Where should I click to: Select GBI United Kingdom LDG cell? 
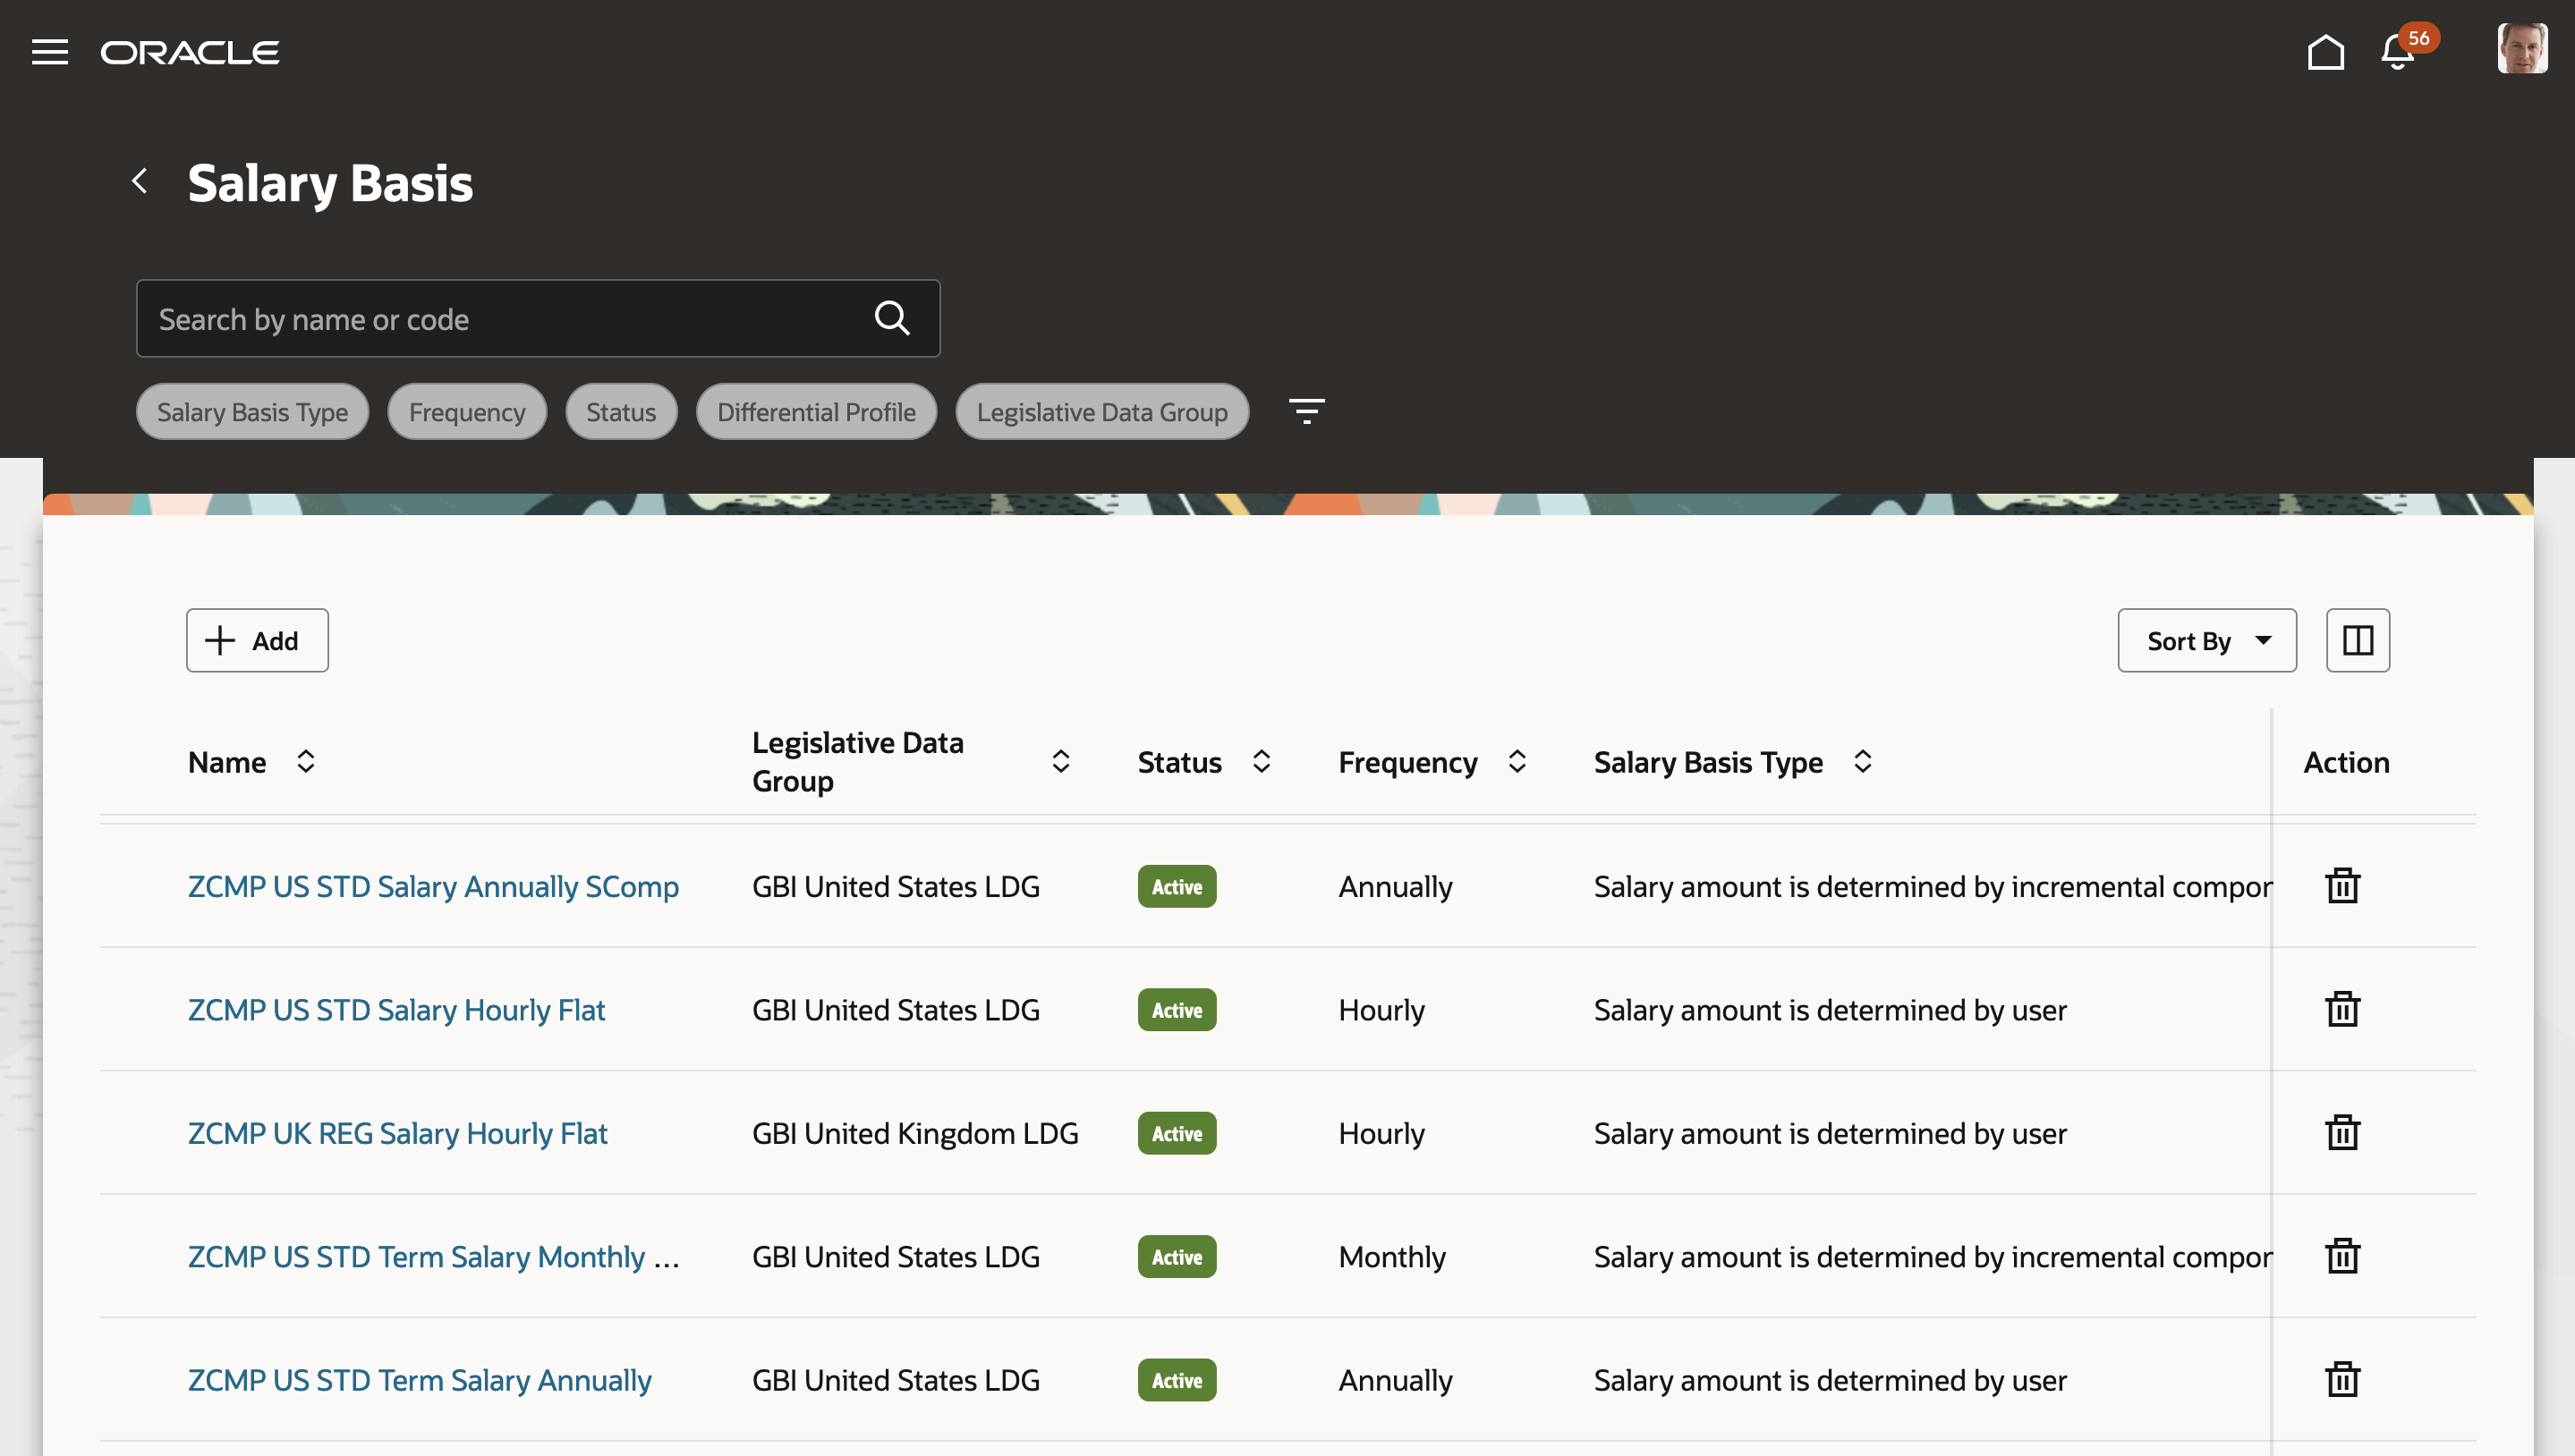click(915, 1133)
